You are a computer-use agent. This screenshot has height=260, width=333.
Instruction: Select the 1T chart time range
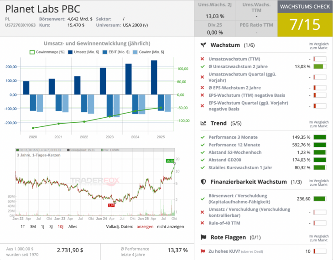23,226
